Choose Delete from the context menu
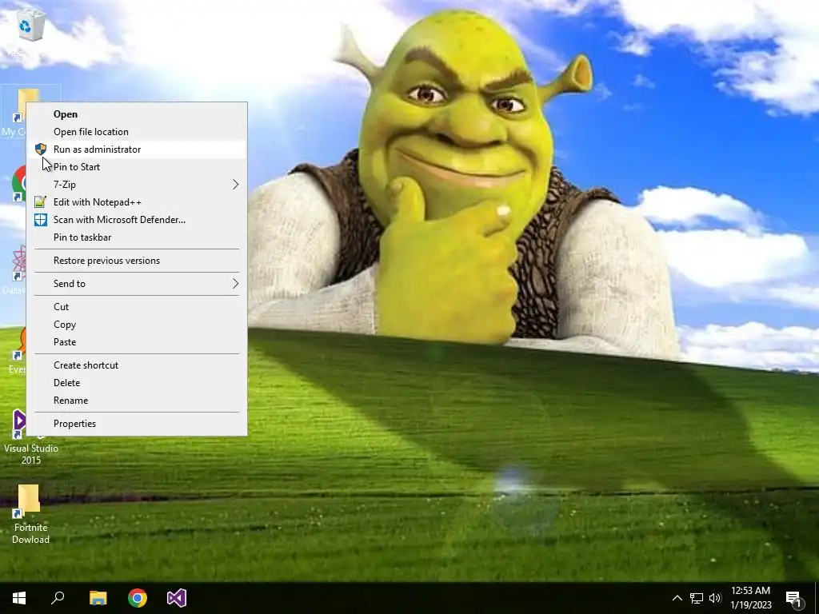This screenshot has height=614, width=819. 137,383
